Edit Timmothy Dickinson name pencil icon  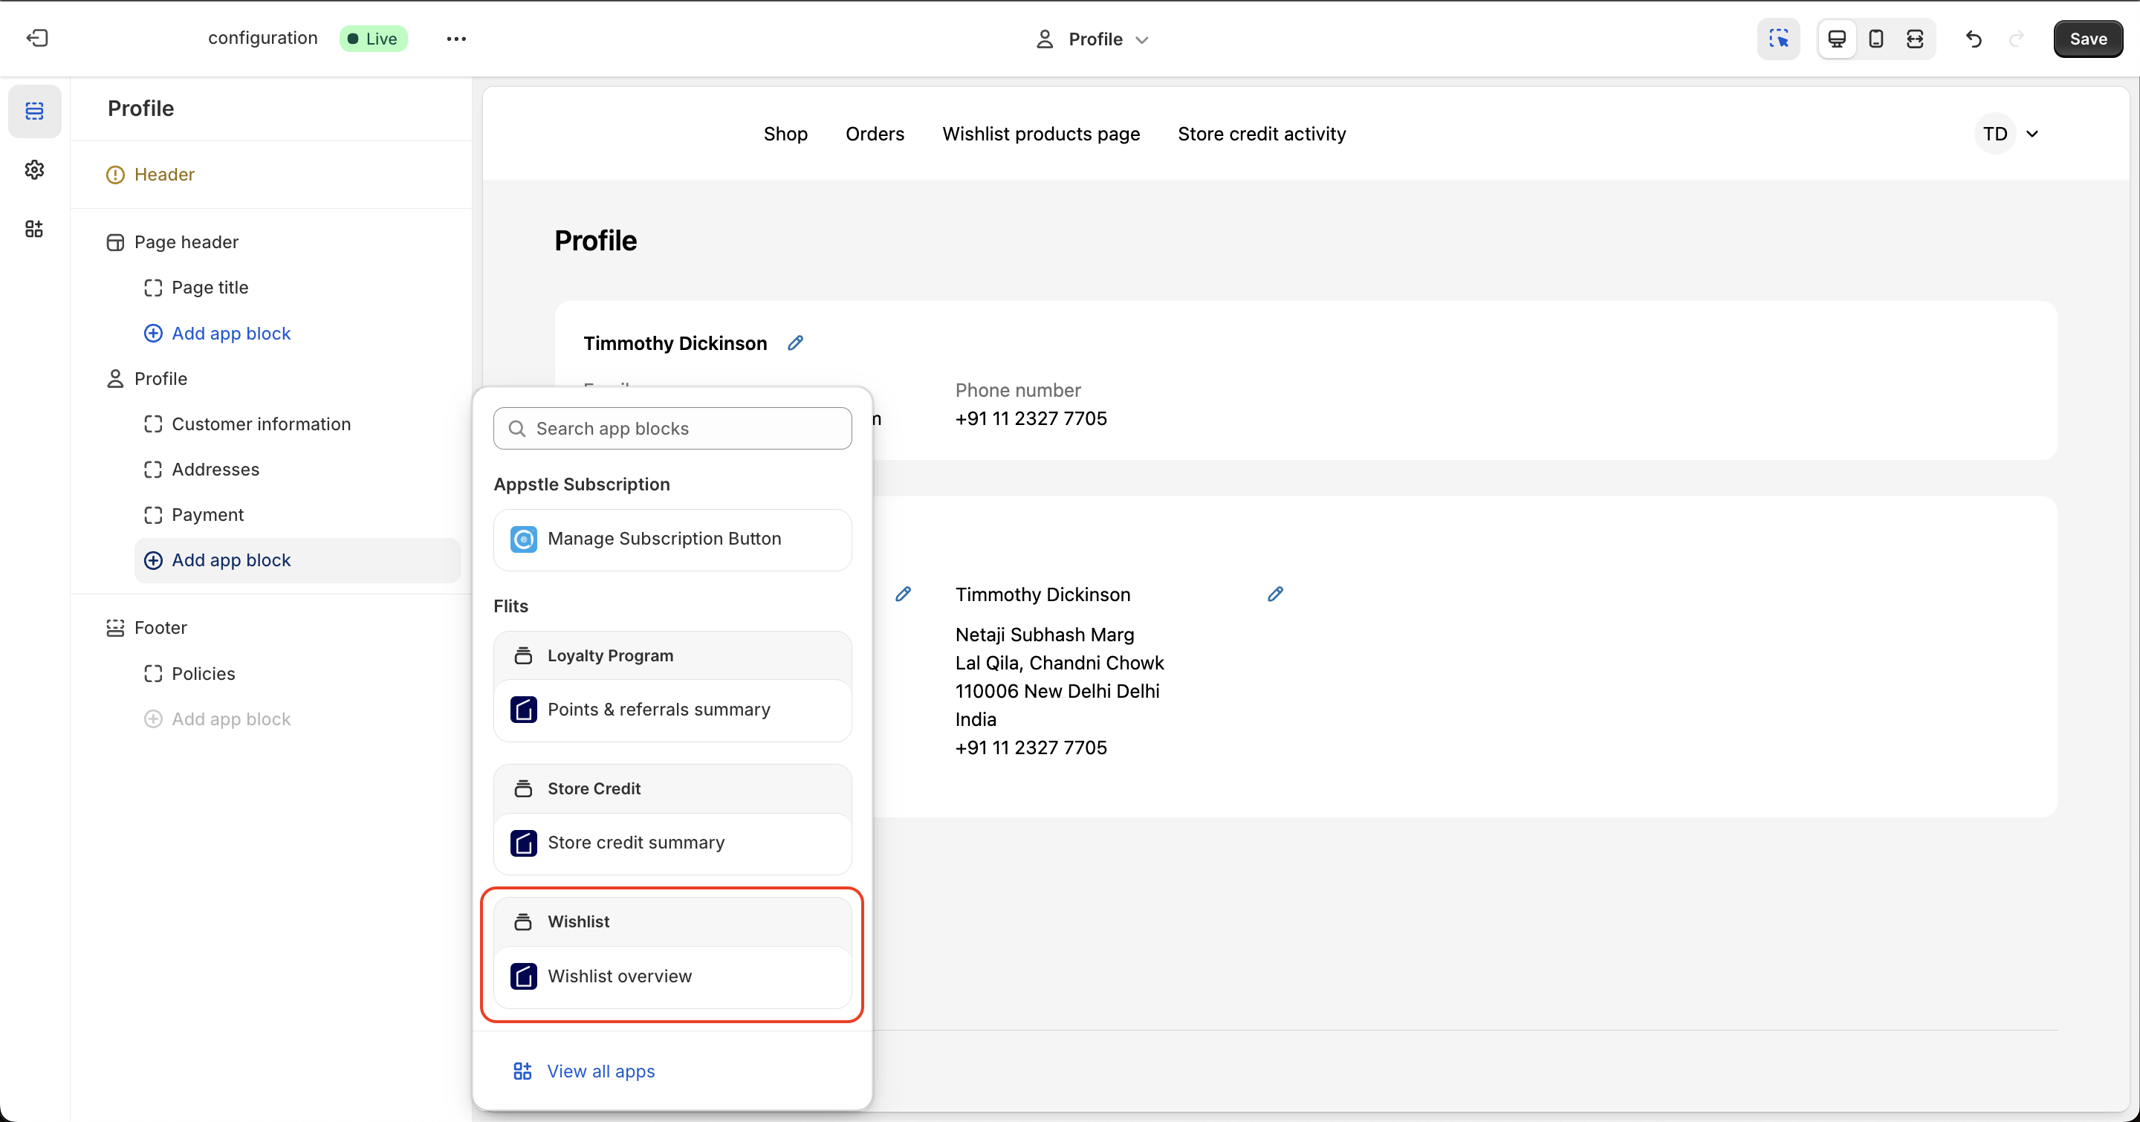(x=795, y=343)
